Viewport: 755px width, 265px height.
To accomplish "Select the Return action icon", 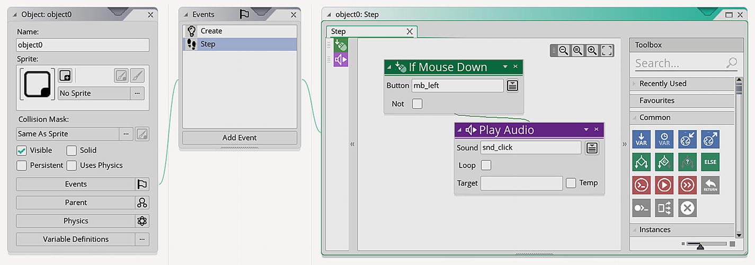I will click(710, 185).
